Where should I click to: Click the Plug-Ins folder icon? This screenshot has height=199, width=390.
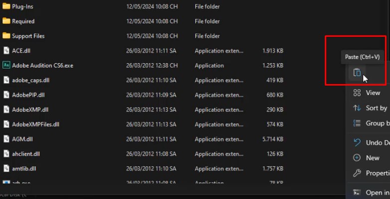pos(6,6)
